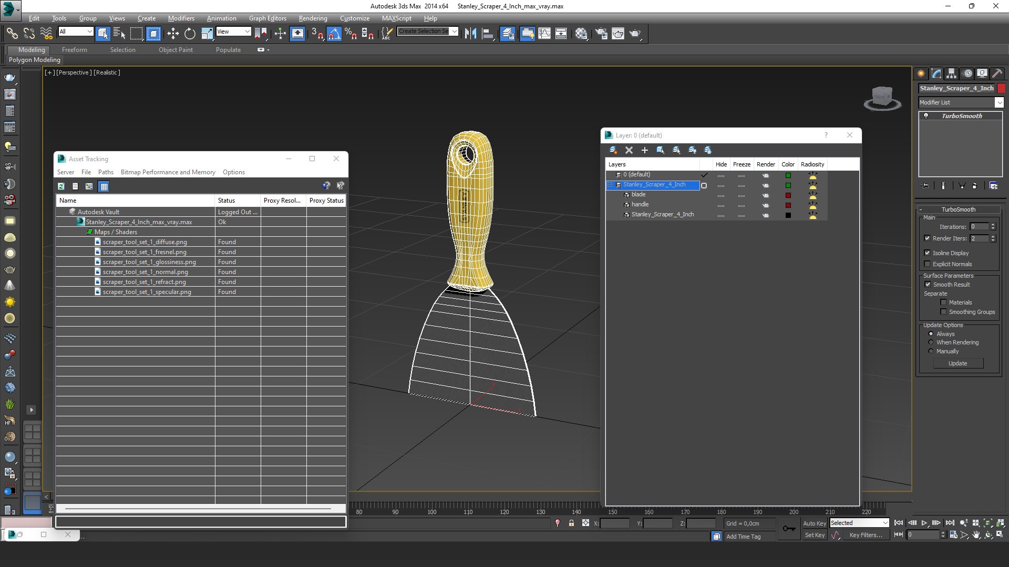The height and width of the screenshot is (567, 1009).
Task: Select the Move transform tool
Action: pyautogui.click(x=173, y=34)
